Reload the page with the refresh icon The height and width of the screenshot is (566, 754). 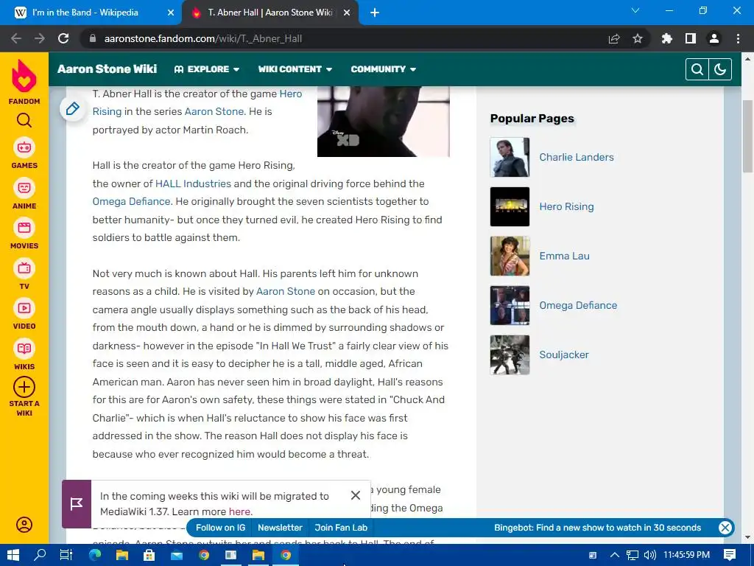pos(63,38)
